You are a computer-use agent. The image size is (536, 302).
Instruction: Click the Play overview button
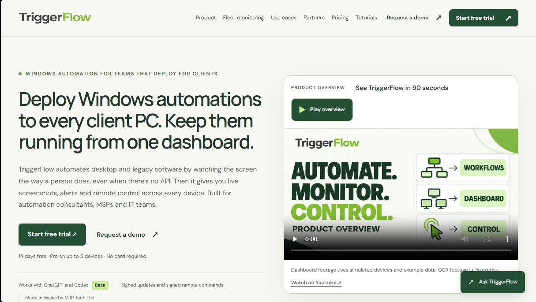click(x=322, y=109)
